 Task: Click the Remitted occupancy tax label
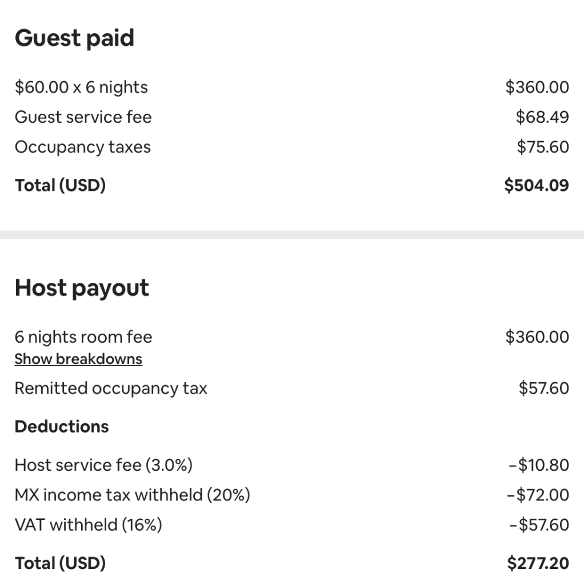point(111,388)
